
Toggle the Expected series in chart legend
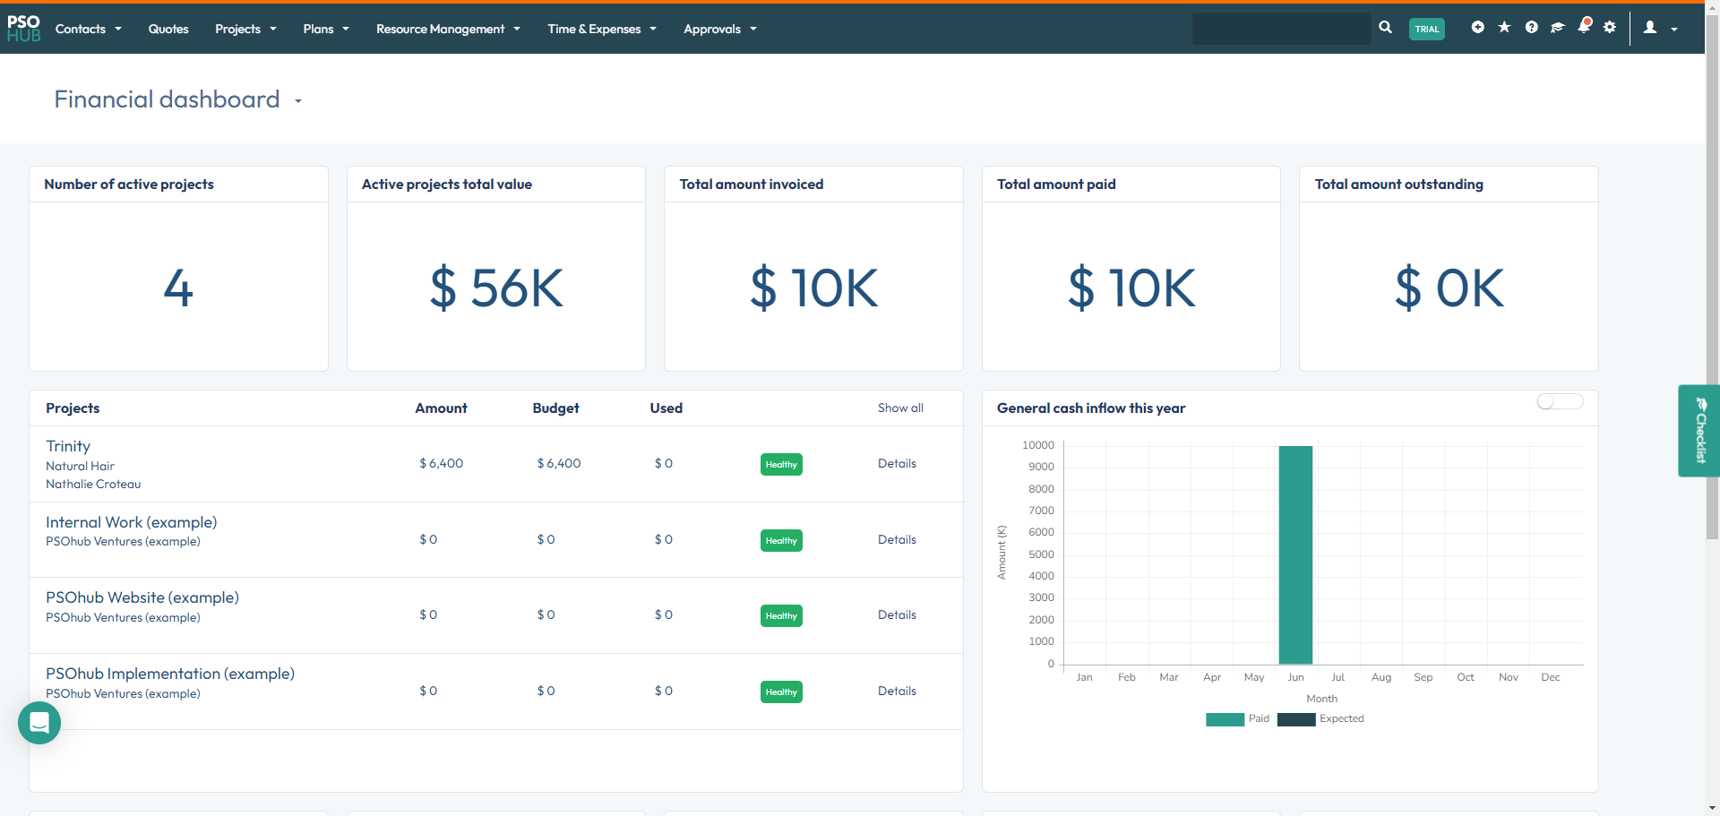1320,719
